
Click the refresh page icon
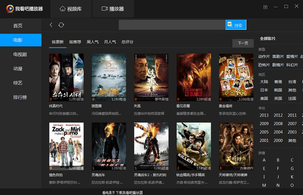pos(61,25)
